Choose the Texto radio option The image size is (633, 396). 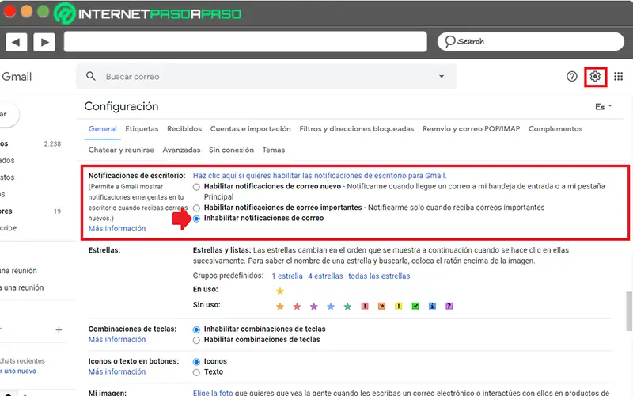click(x=196, y=372)
